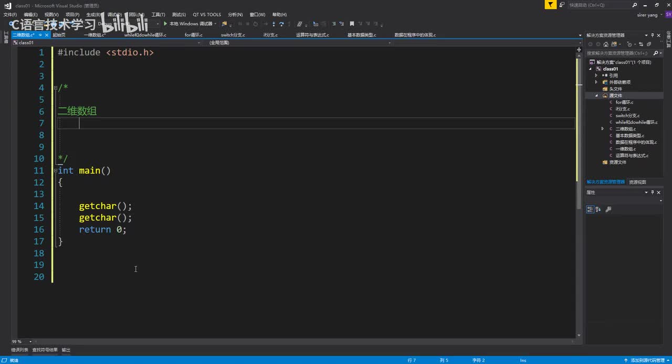This screenshot has width=672, height=364.
Task: Click the bookmark icon in the toolbar
Action: (352, 24)
